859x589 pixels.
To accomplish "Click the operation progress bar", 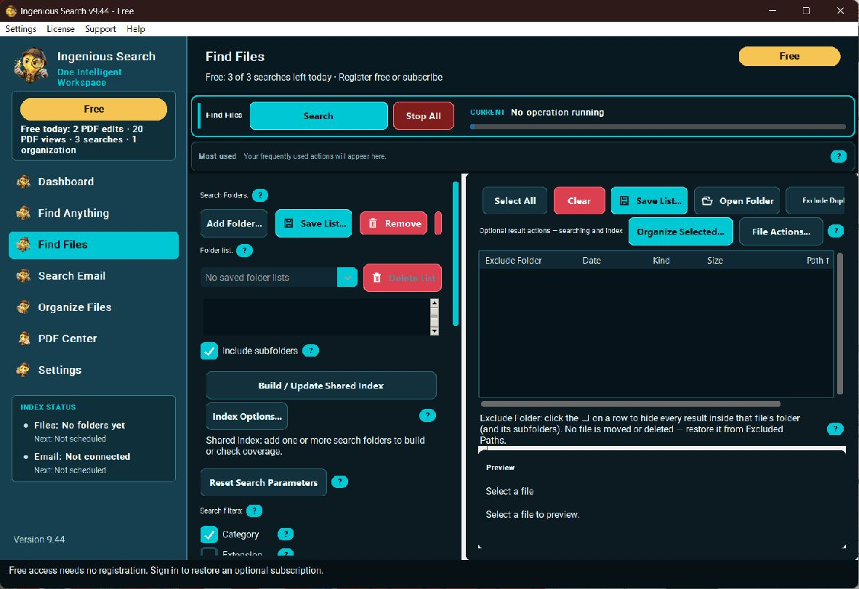I will [x=658, y=127].
